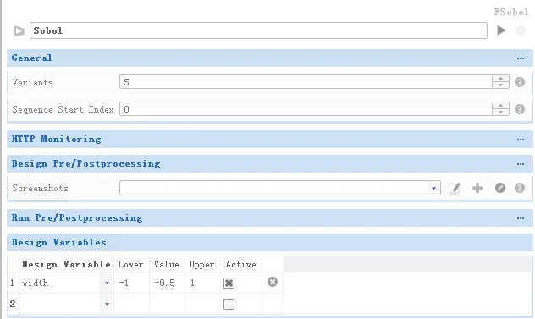Click the General section header
Image resolution: width=535 pixels, height=319 pixels.
(x=270, y=58)
